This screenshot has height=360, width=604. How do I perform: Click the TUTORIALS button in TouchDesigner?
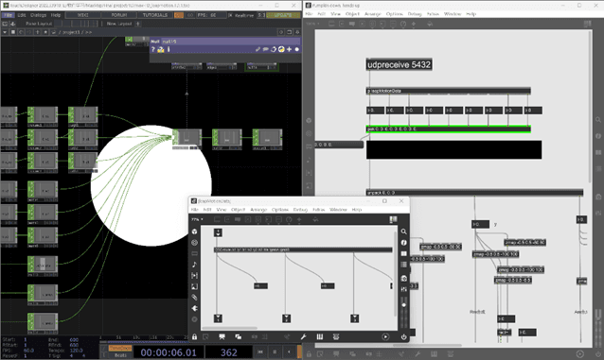(x=155, y=15)
